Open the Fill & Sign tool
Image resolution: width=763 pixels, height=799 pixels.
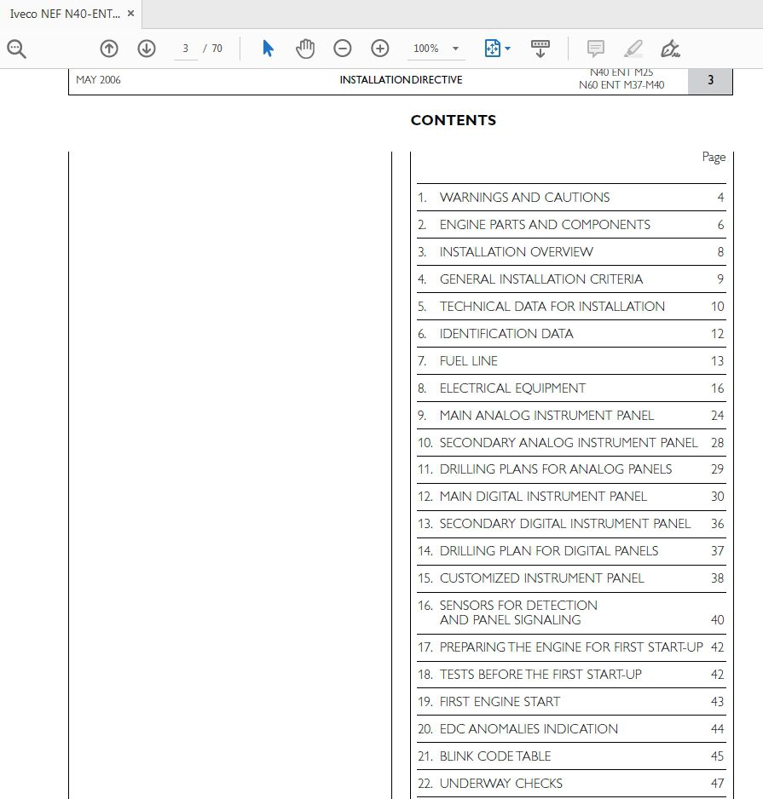click(x=670, y=48)
